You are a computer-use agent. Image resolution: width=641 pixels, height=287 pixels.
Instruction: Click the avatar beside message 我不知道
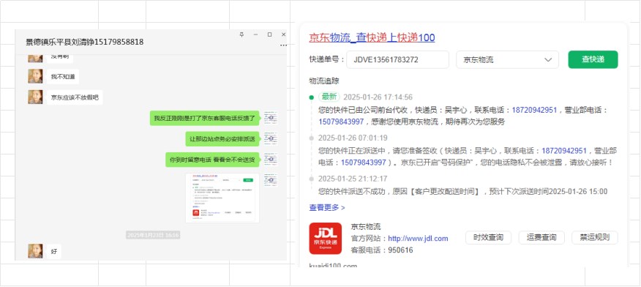point(35,76)
